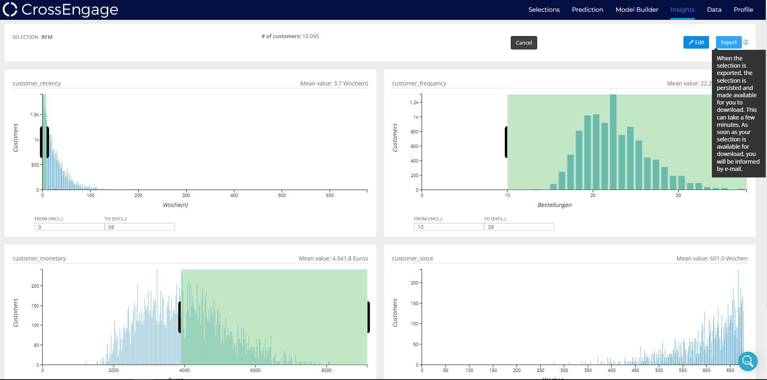Export the RFM selection

coord(728,43)
